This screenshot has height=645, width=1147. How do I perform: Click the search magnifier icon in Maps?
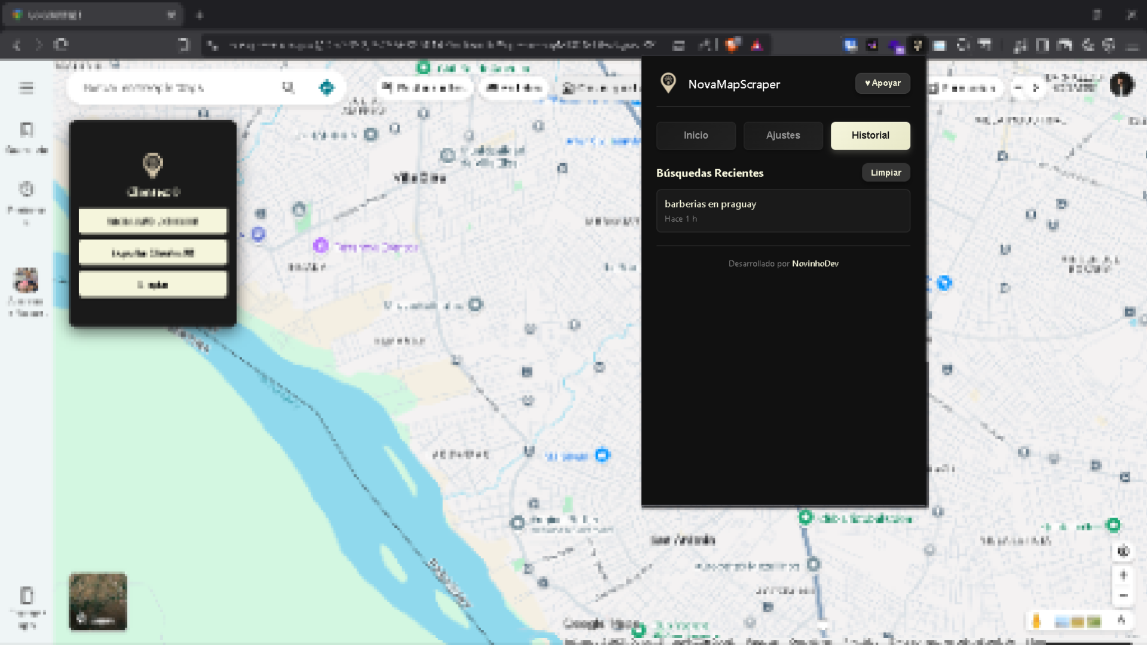coord(288,88)
